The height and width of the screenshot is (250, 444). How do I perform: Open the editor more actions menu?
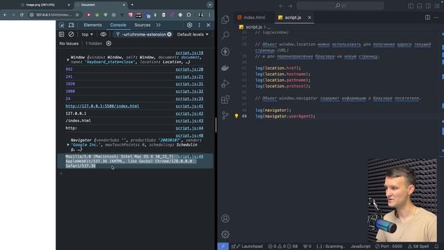[x=436, y=17]
